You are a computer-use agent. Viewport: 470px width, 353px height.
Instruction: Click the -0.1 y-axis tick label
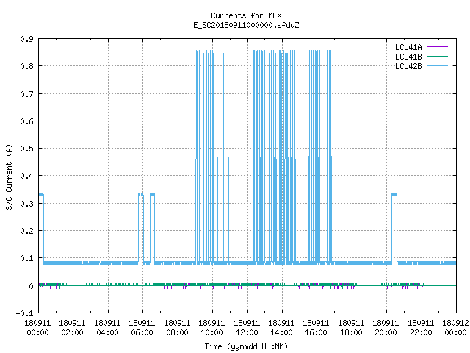(24, 313)
